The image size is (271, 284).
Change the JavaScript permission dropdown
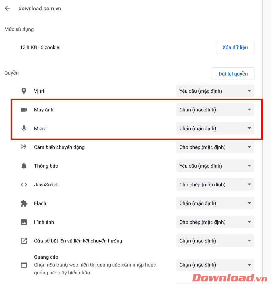click(215, 184)
